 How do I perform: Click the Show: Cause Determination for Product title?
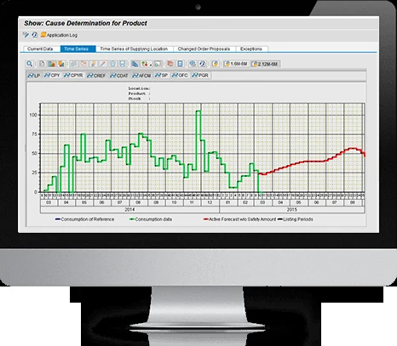coord(85,23)
